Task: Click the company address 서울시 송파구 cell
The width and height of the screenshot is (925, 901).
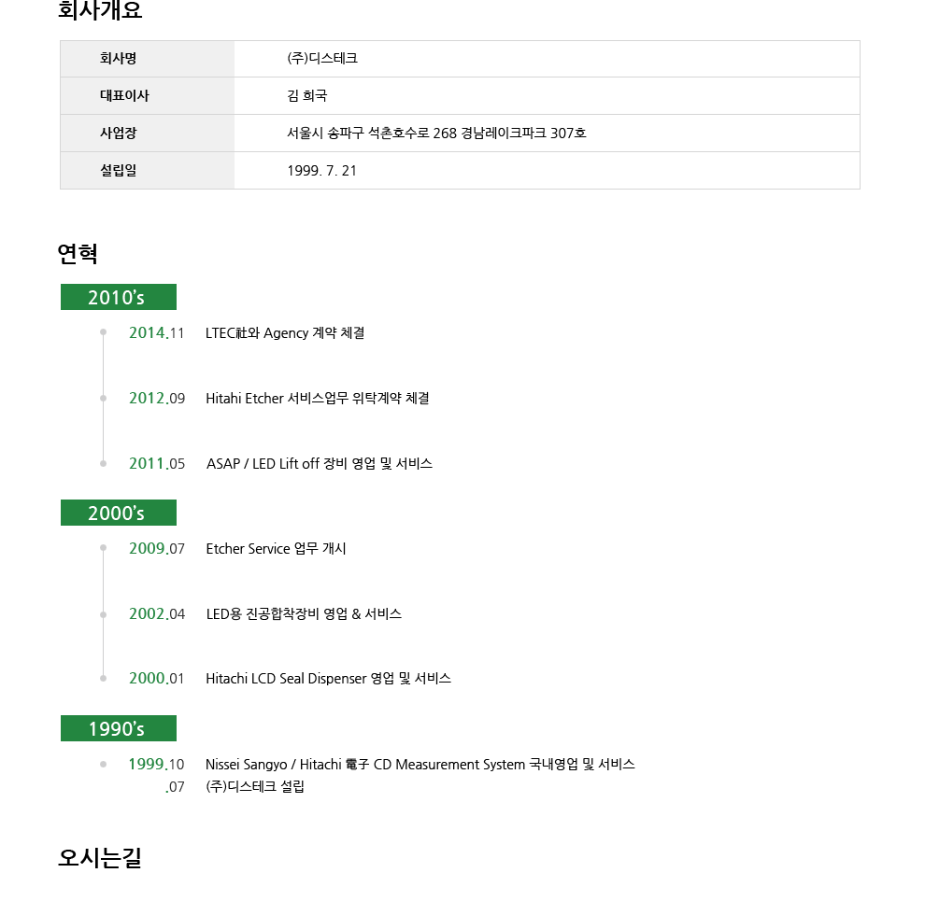Action: pos(547,134)
